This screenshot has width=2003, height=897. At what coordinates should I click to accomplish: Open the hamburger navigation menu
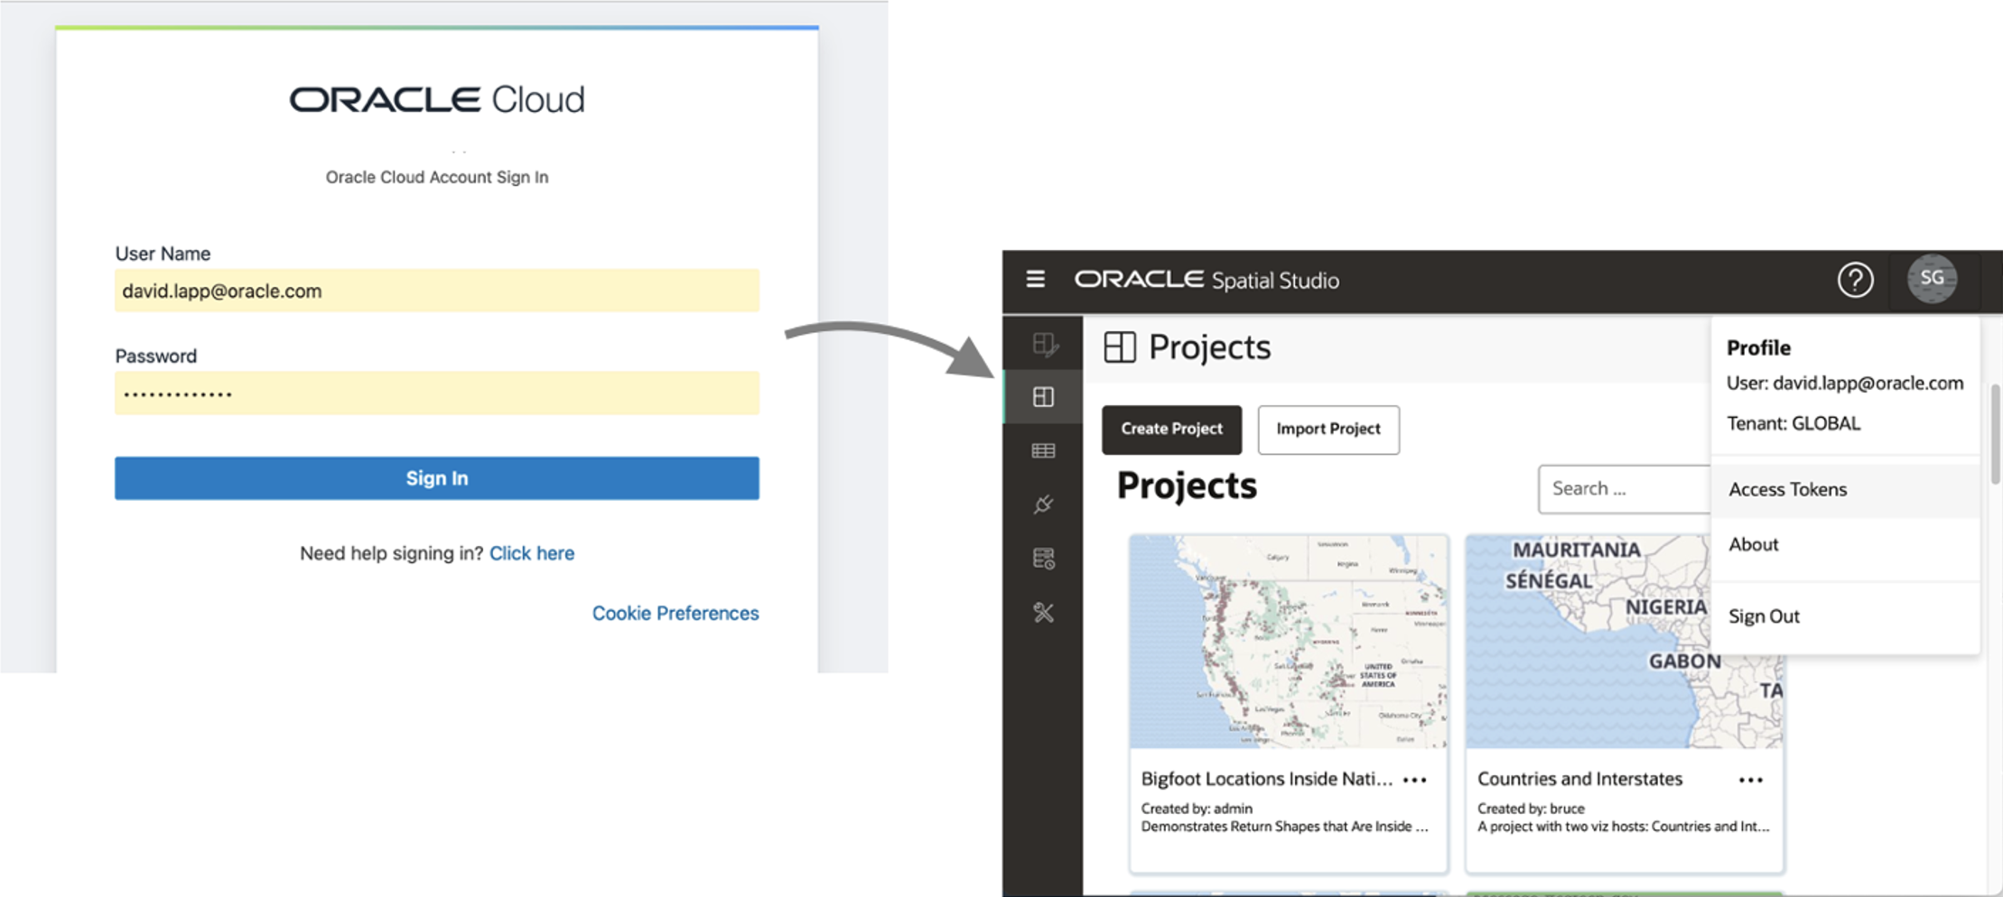1036,279
